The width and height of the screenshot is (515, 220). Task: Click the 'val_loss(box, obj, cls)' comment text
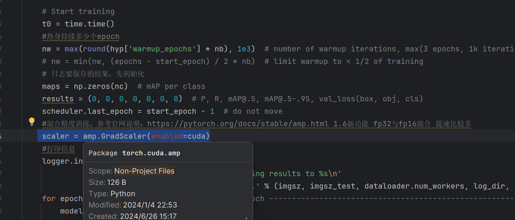point(371,99)
